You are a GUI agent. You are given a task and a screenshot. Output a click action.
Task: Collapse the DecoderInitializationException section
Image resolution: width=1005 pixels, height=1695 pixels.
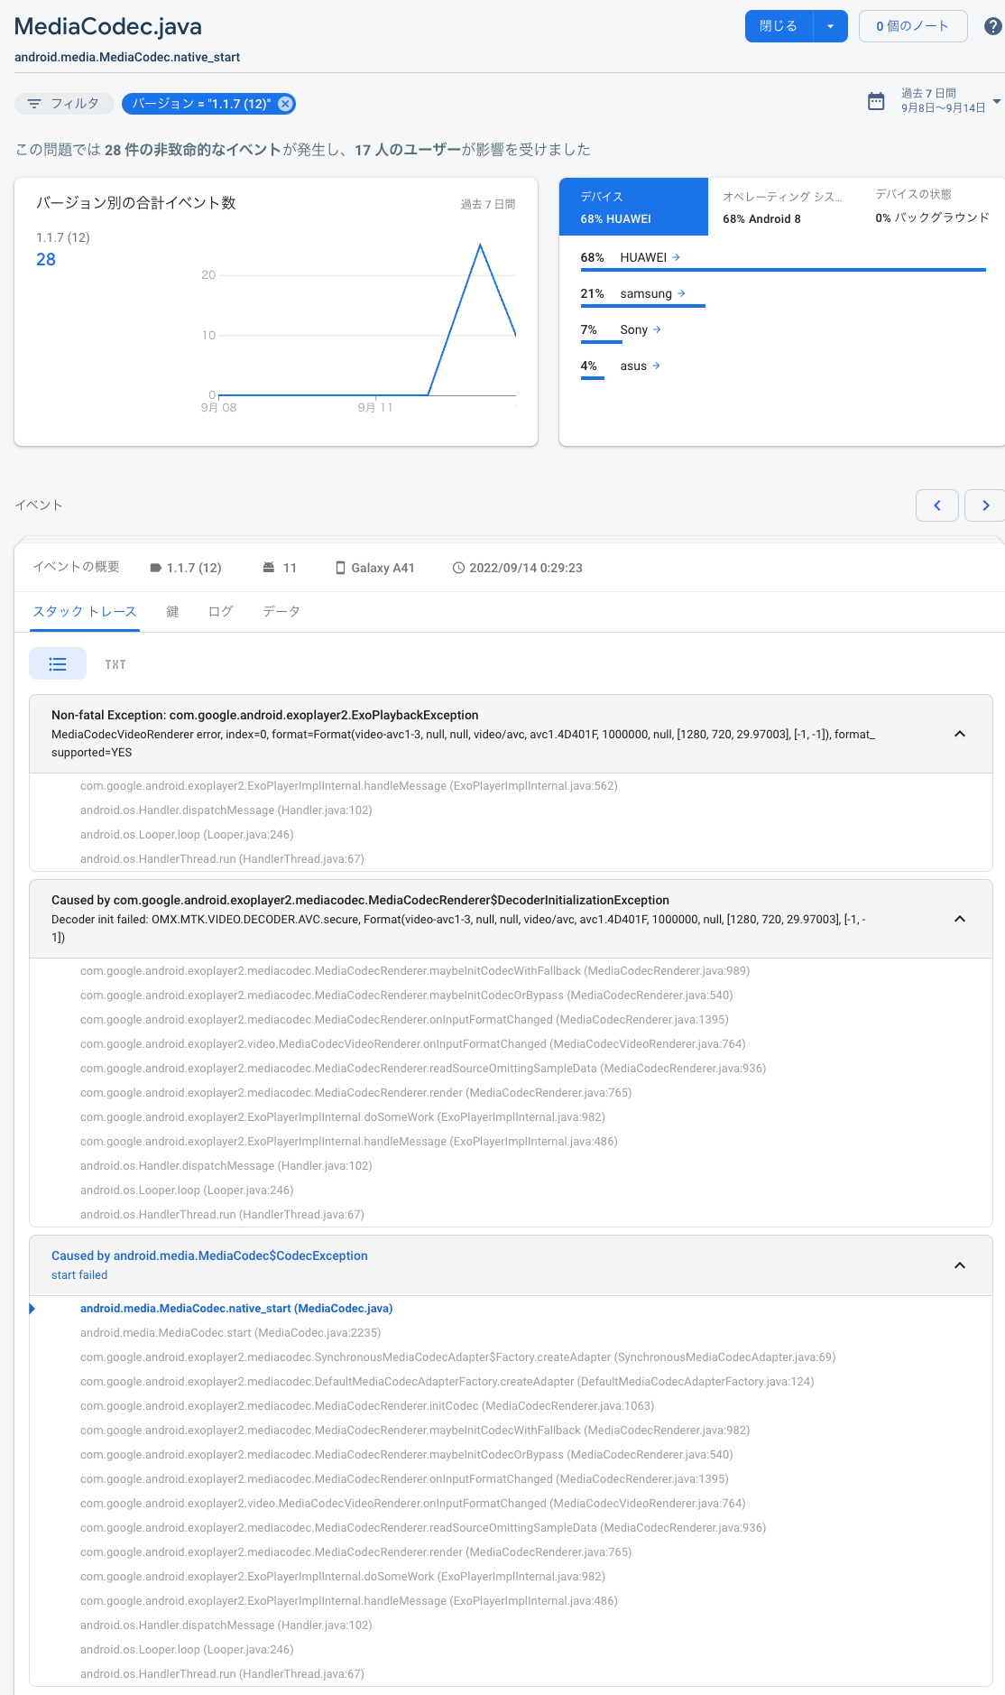[959, 919]
